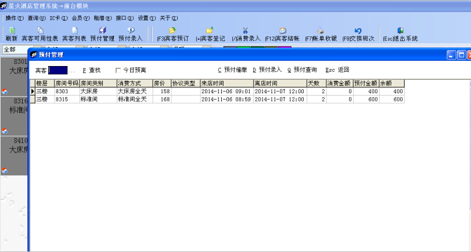Click the 预付查询 button

tap(302, 70)
